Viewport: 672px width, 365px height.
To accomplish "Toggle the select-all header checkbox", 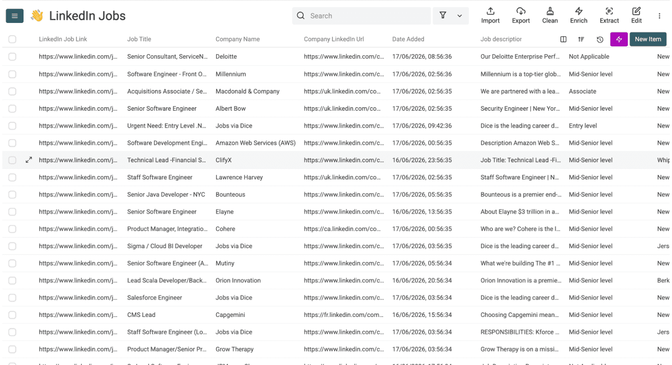I will click(12, 39).
